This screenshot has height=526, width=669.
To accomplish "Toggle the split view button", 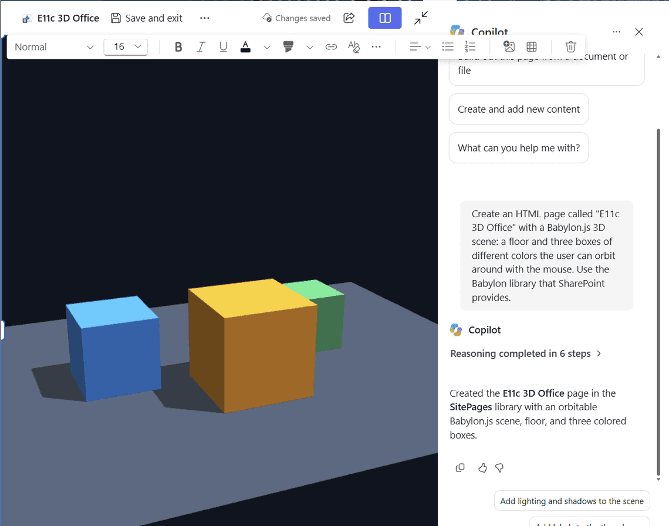I will [x=384, y=18].
